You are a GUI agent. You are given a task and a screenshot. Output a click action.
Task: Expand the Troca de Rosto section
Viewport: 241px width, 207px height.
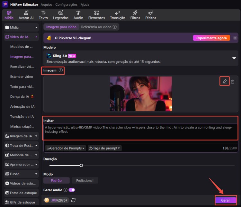pyautogui.click(x=21, y=146)
